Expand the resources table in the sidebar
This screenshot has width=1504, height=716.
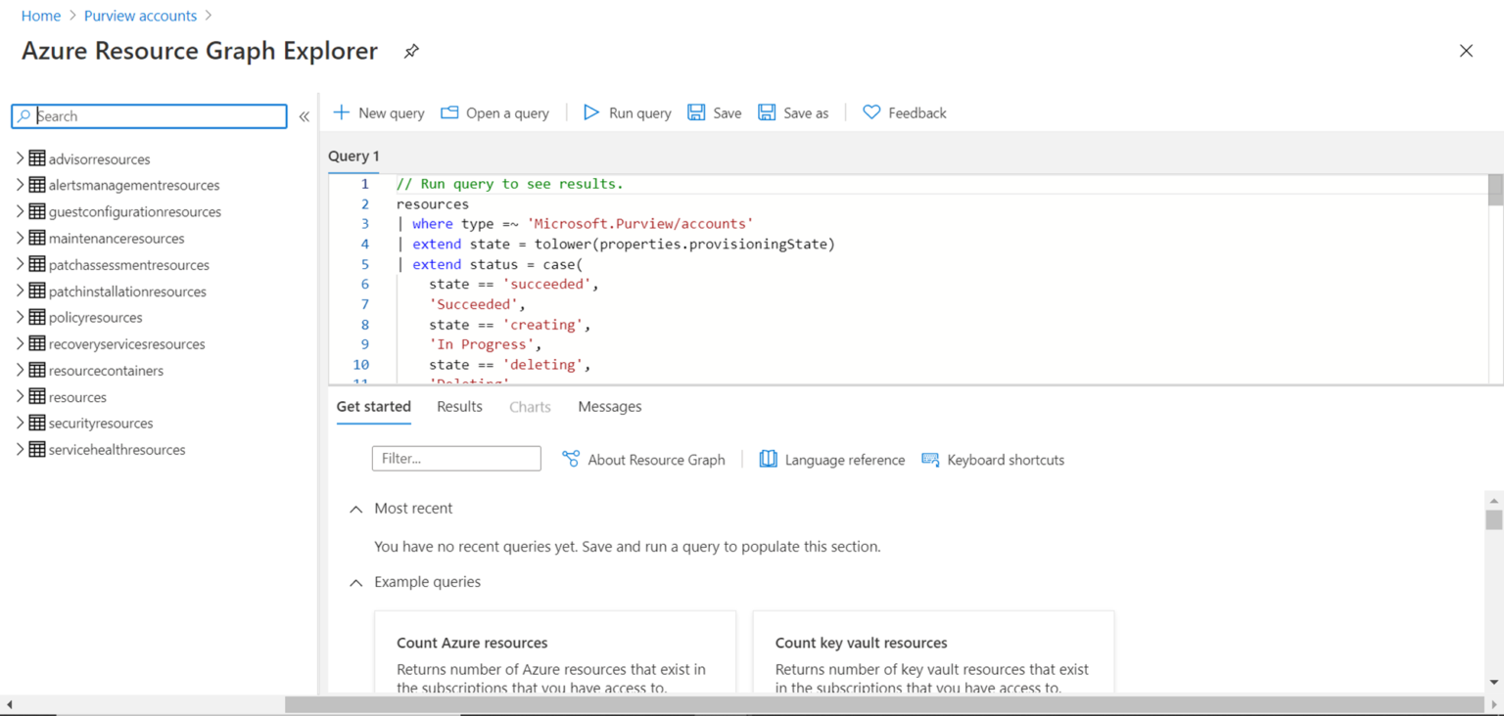[x=20, y=396]
